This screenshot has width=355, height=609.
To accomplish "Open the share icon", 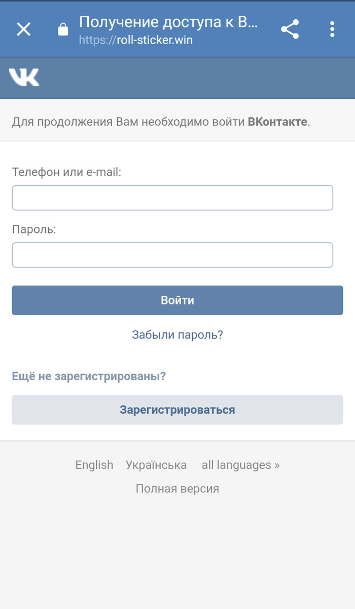I will (x=290, y=29).
